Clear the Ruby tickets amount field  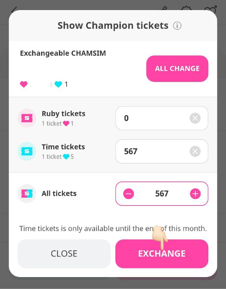[195, 118]
